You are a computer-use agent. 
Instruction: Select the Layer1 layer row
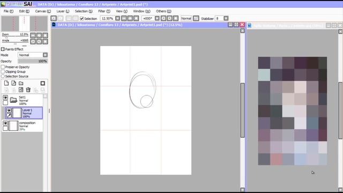(x=24, y=113)
